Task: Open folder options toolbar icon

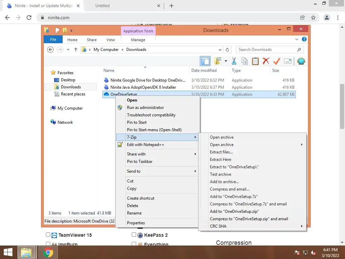Action: [x=218, y=61]
